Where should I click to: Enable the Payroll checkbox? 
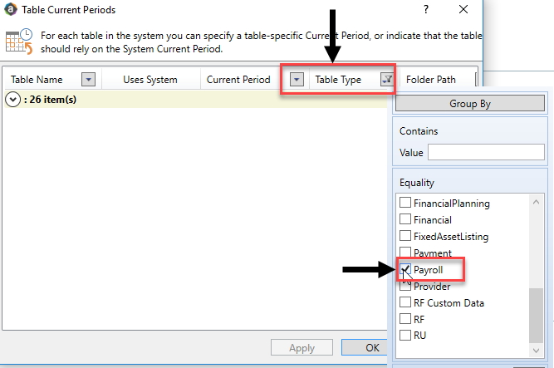(405, 270)
